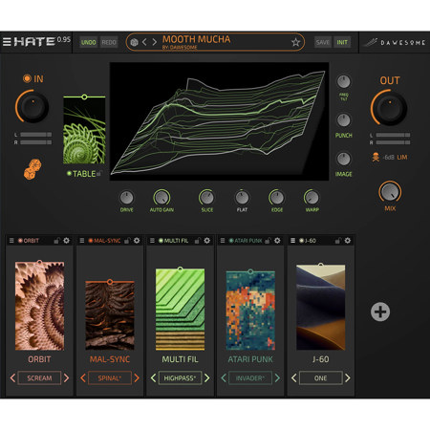The width and height of the screenshot is (430, 430).
Task: Click the J-60 module lock icon
Action: pyautogui.click(x=338, y=241)
